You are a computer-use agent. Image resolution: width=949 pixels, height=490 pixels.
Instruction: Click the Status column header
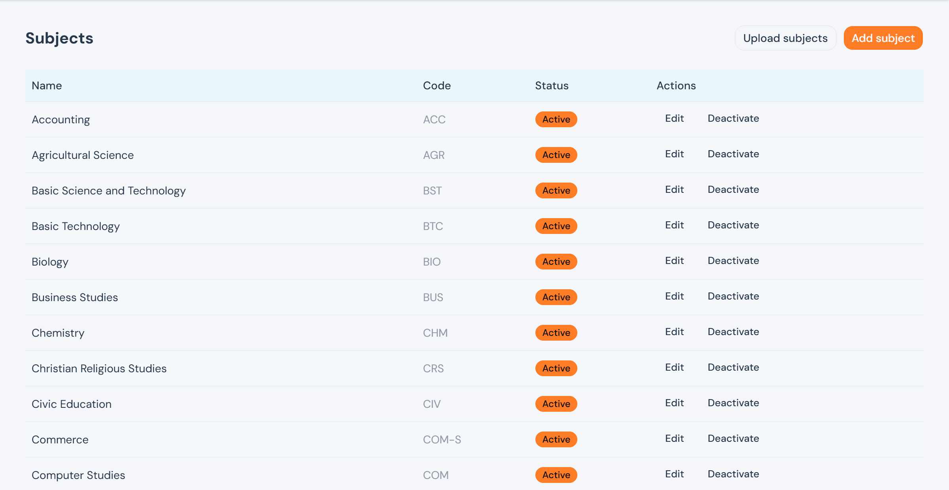tap(552, 86)
